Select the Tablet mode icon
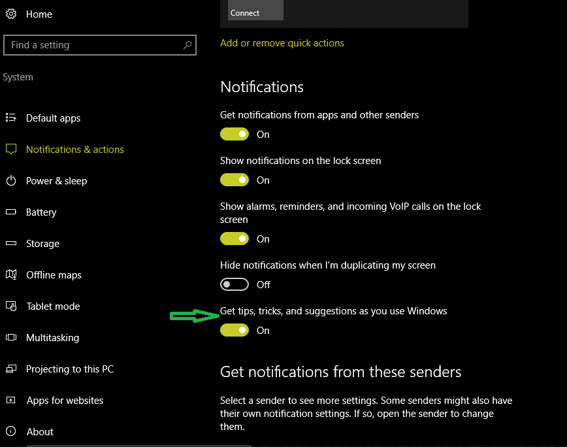567x447 pixels. pos(11,306)
